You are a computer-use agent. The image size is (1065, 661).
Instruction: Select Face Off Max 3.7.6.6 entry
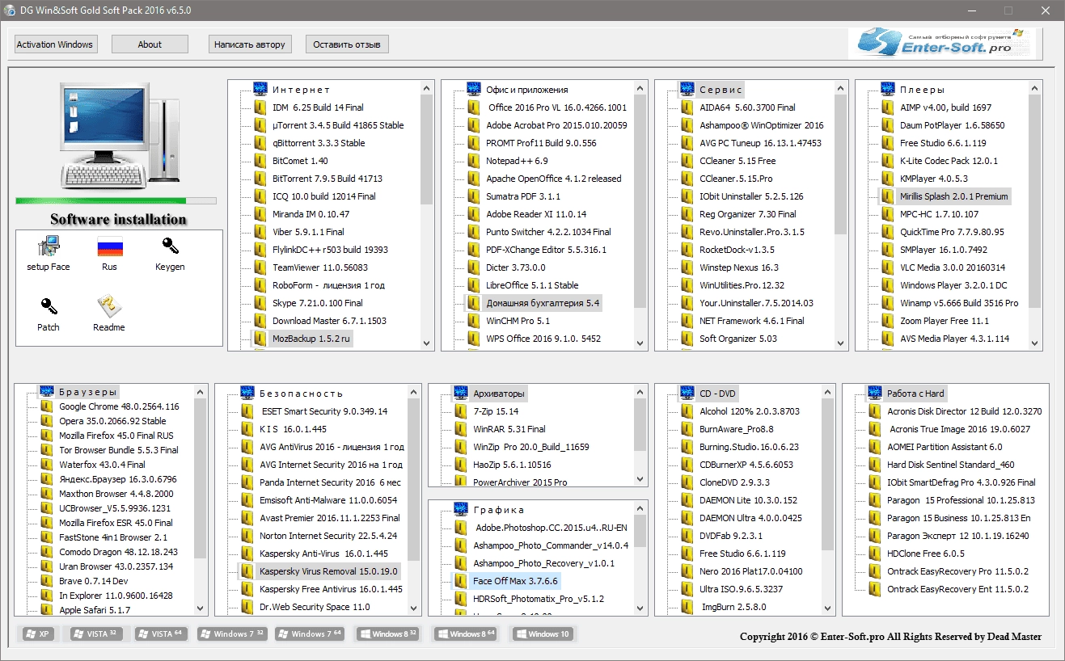(x=515, y=581)
